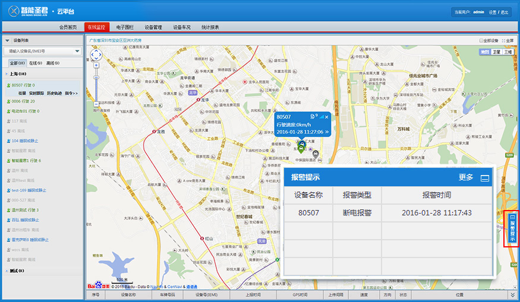Zoom out with the map minus button
This screenshot has width=520, height=302.
(96, 104)
